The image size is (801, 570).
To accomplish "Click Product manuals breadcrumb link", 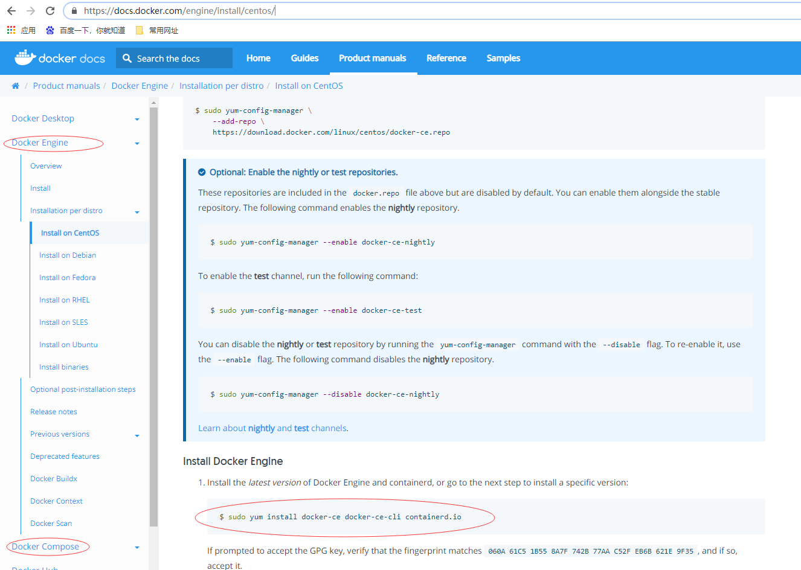I will point(66,86).
